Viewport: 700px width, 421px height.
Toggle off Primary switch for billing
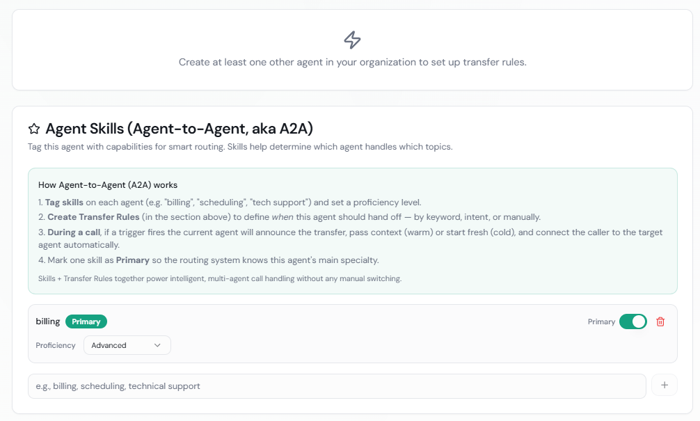633,321
